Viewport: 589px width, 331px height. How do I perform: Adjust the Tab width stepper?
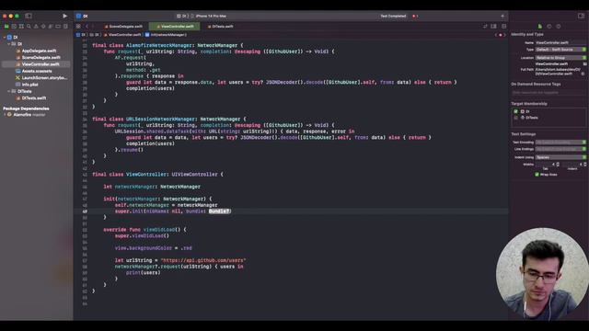pyautogui.click(x=558, y=165)
